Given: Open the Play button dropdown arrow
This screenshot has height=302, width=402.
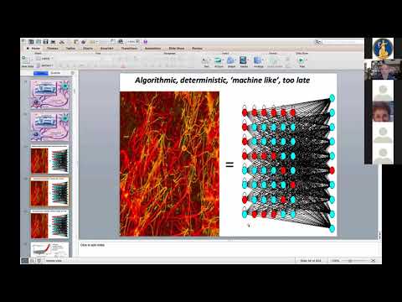Looking at the screenshot, I should pyautogui.click(x=307, y=60).
